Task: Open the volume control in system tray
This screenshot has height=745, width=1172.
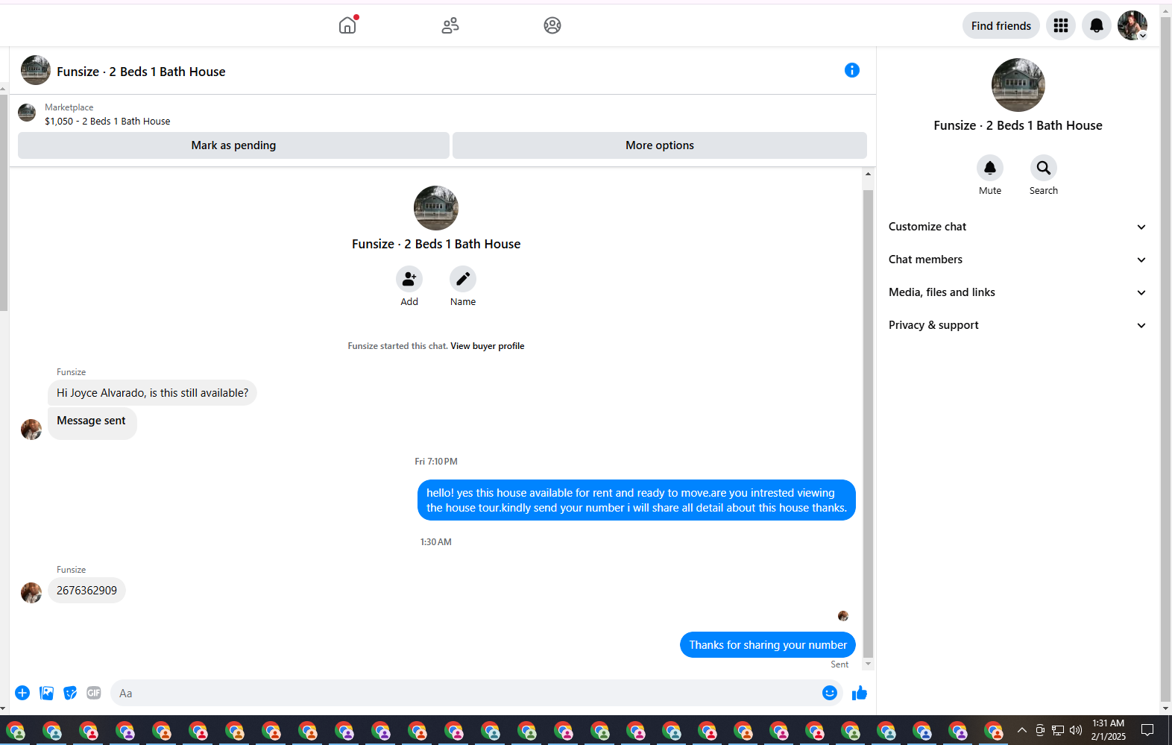Action: (1076, 730)
